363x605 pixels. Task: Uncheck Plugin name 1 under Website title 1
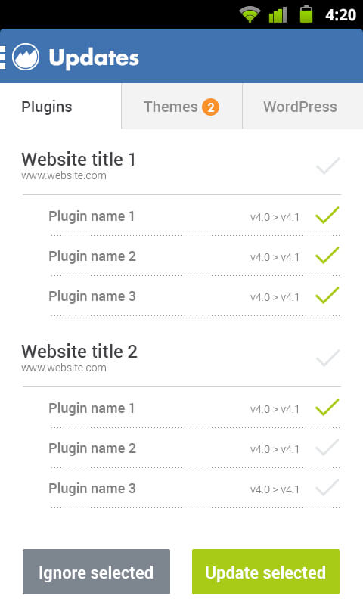327,216
